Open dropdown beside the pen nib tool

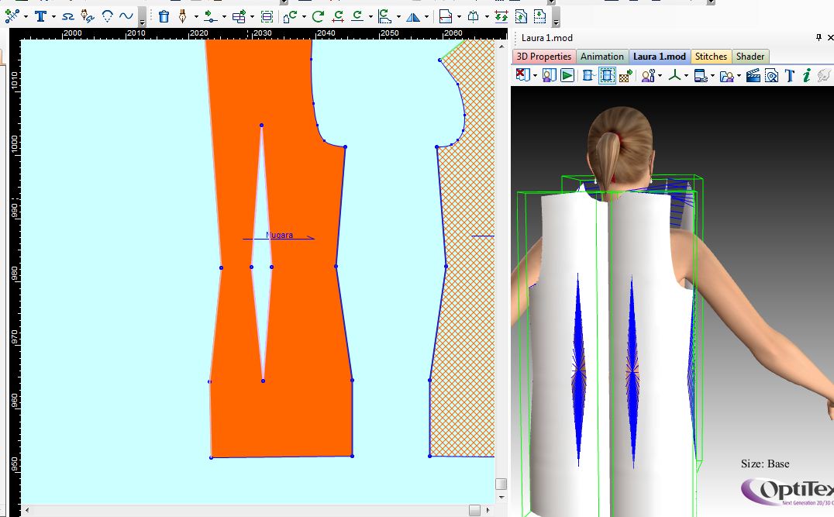[x=196, y=16]
